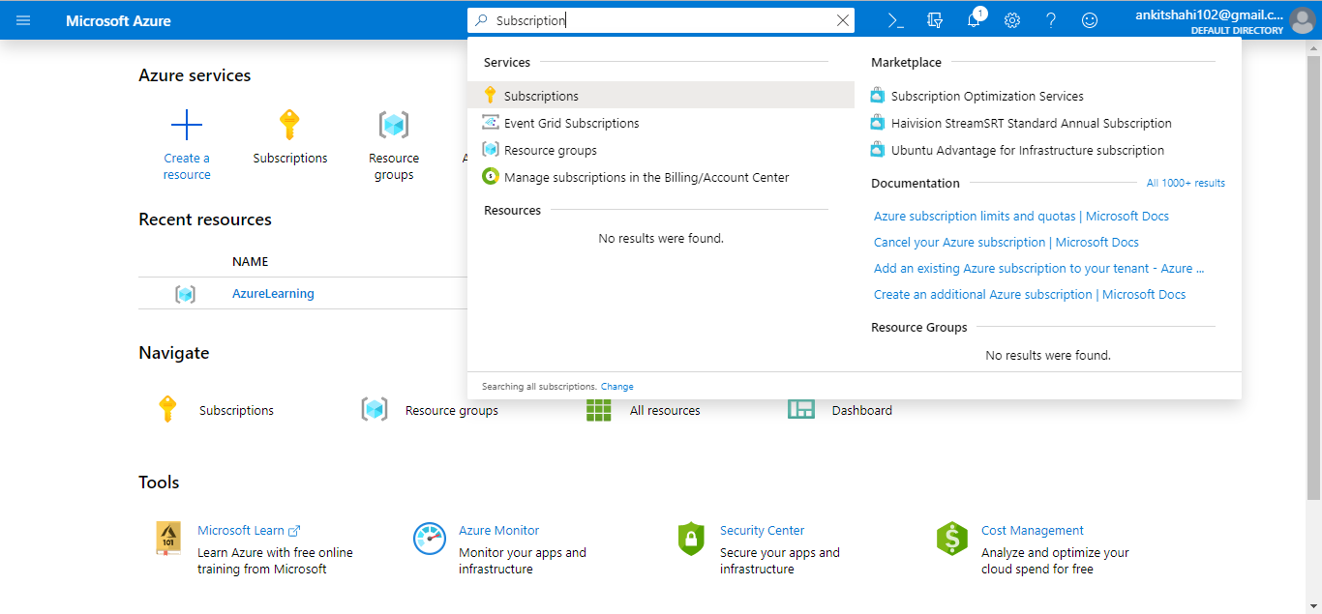The image size is (1322, 614).
Task: View All 1000+ results link
Action: coord(1186,183)
